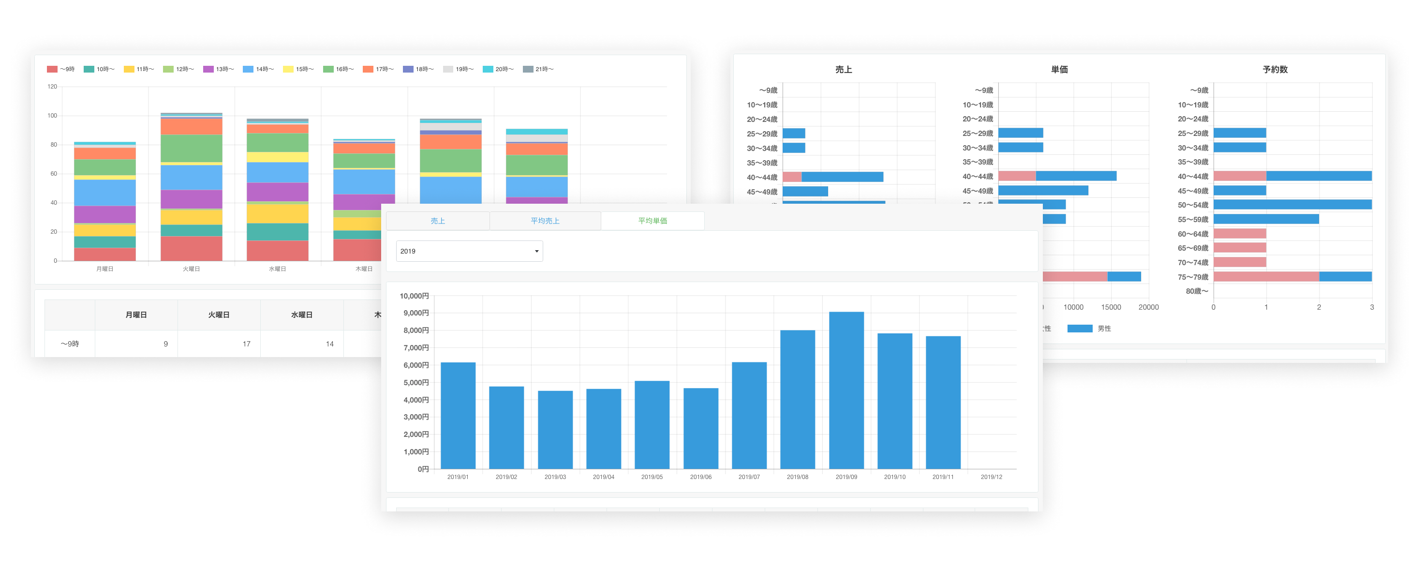Image resolution: width=1424 pixels, height=569 pixels.
Task: Click the 2019/09 bar in chart
Action: (x=846, y=390)
